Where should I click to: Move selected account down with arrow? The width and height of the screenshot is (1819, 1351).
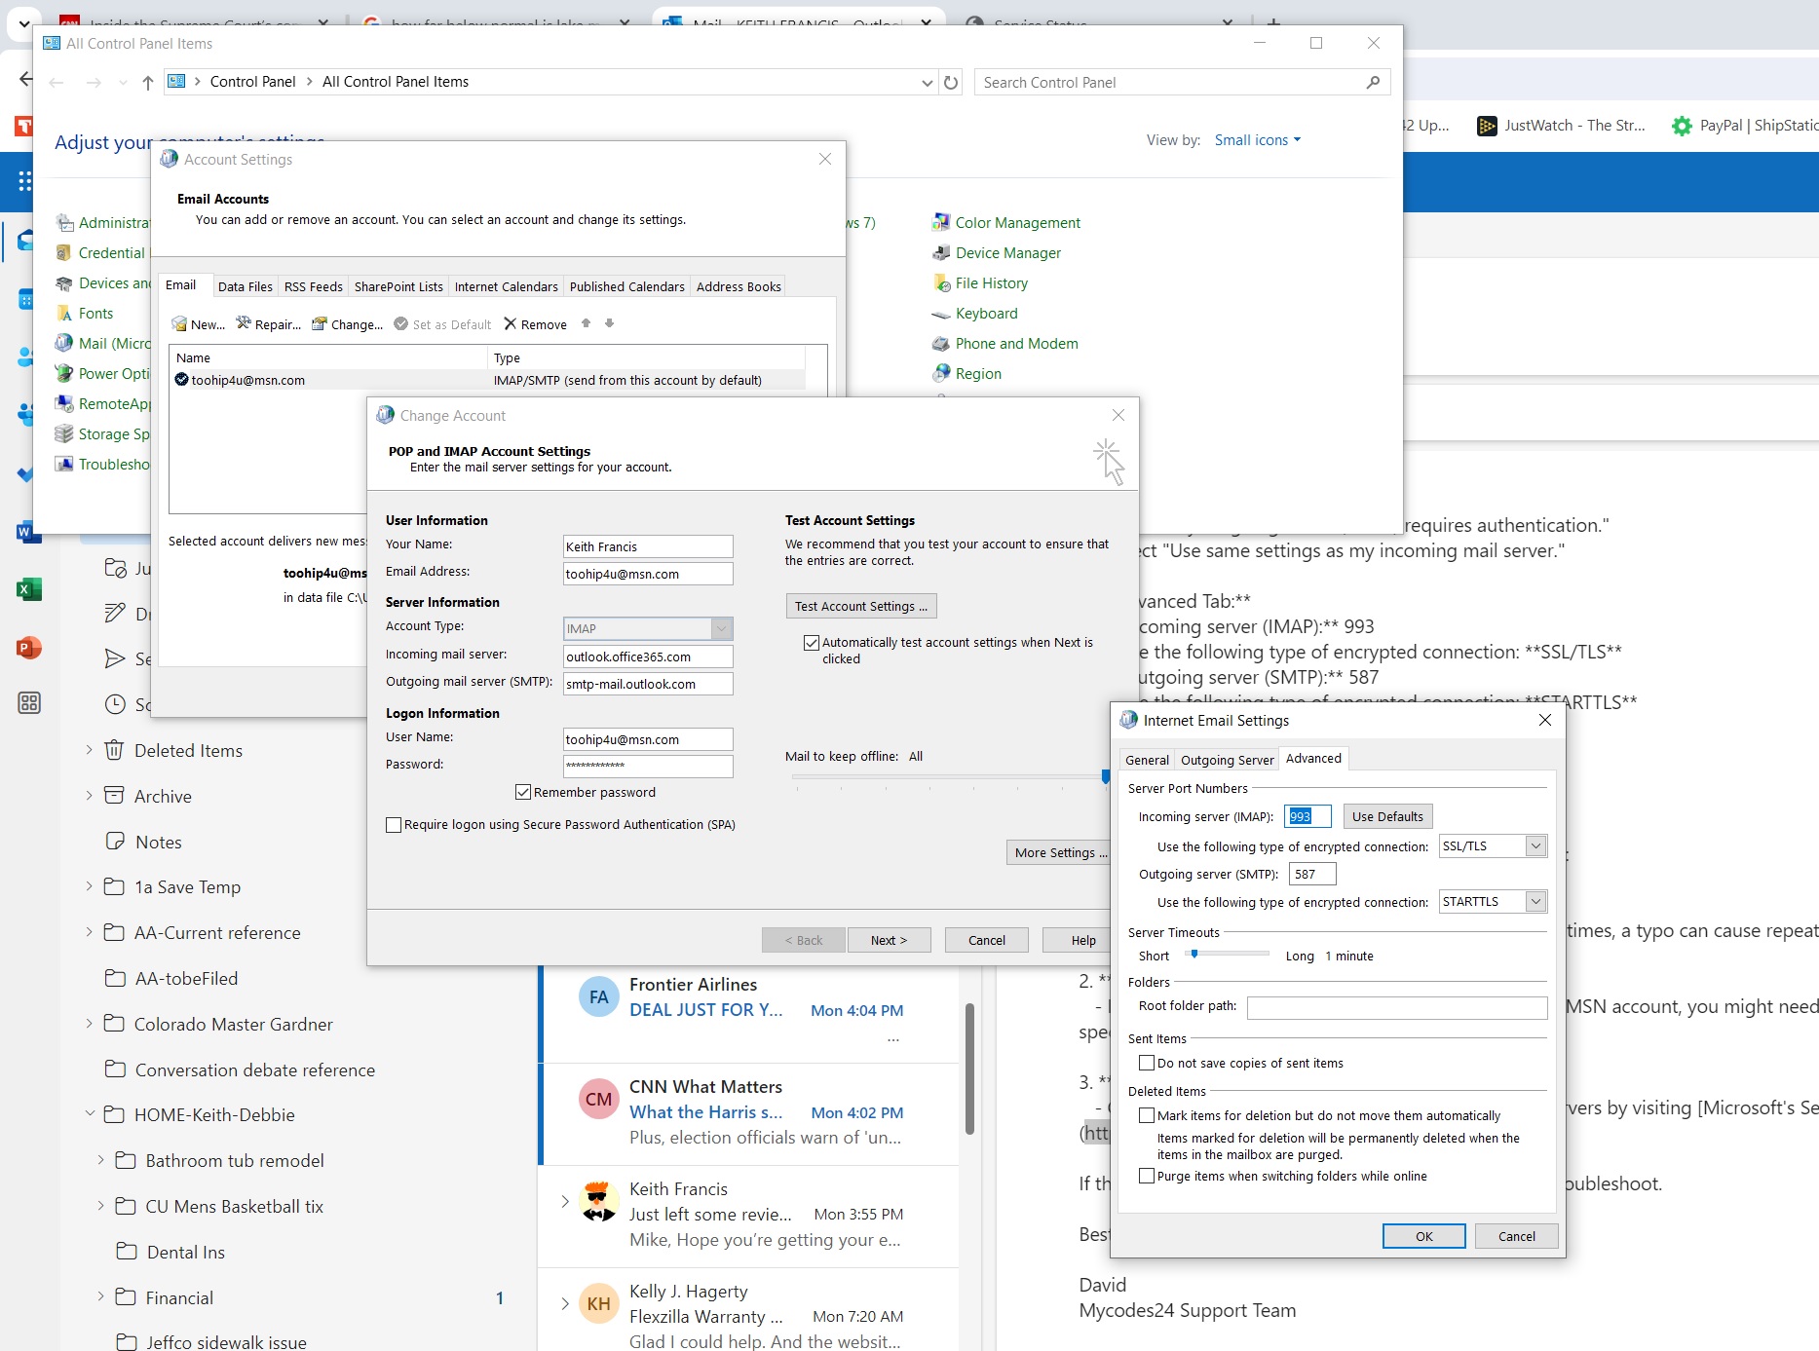pyautogui.click(x=609, y=323)
